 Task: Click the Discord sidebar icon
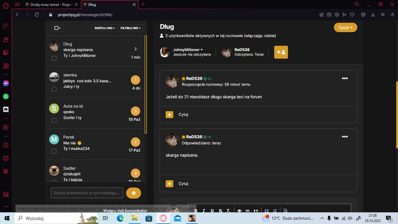click(6, 110)
